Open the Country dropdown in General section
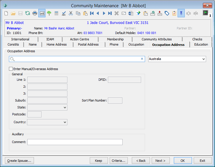This screenshot has height=167, width=215. [x=65, y=122]
